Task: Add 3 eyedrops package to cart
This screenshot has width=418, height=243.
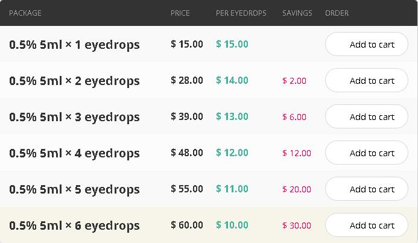Action: click(x=367, y=117)
